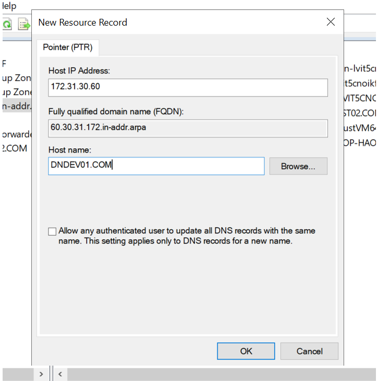Click the right pane horizontal scrollbar track
This screenshot has width=377, height=381.
click(x=221, y=374)
